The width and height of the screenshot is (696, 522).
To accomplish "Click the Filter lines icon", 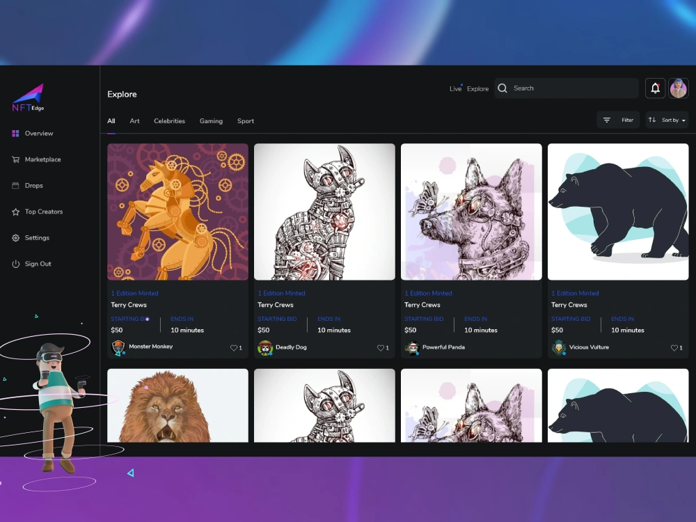I will click(x=607, y=120).
